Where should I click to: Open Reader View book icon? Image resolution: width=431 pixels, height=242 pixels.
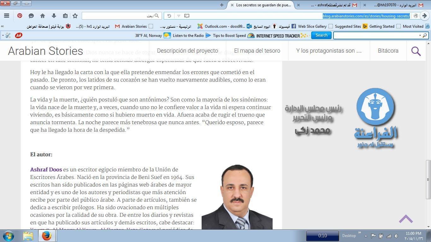(x=187, y=16)
